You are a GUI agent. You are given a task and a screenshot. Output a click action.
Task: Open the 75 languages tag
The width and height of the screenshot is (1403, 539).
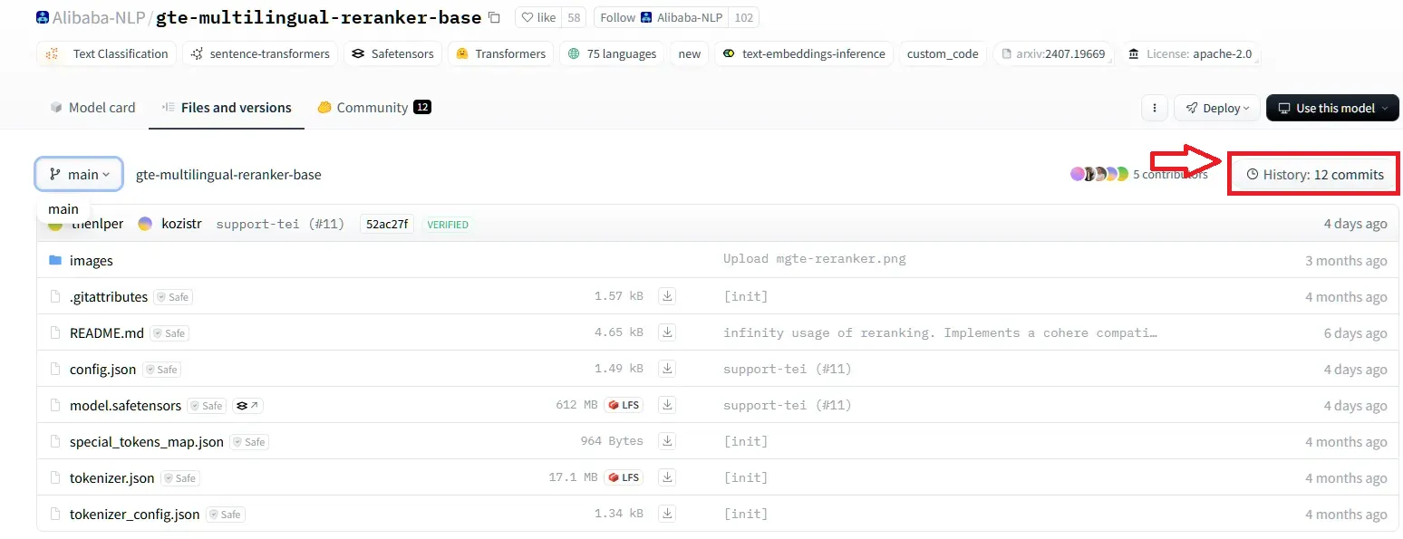612,53
